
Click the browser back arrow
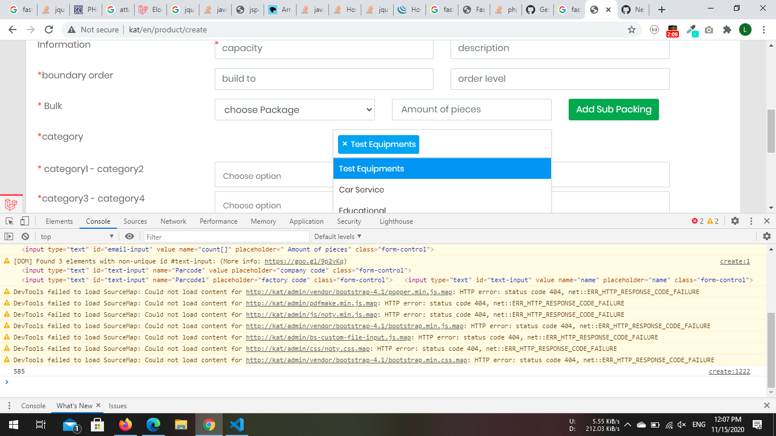[12, 30]
